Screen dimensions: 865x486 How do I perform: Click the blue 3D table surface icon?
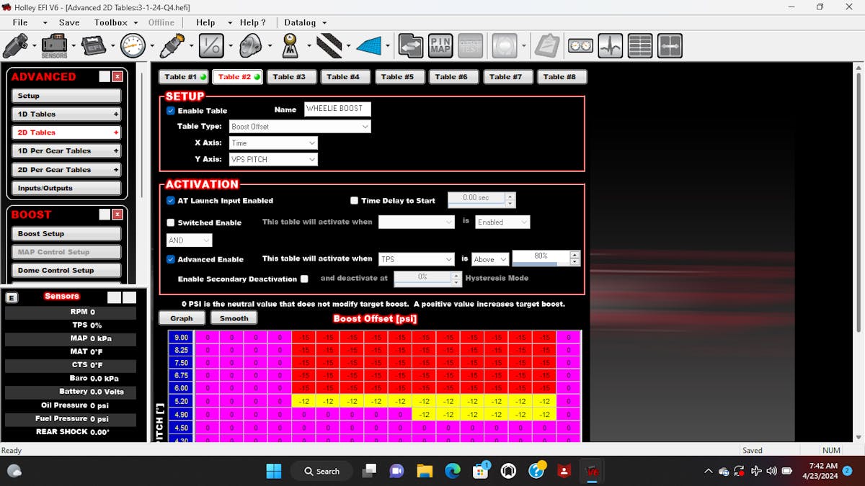(x=368, y=46)
